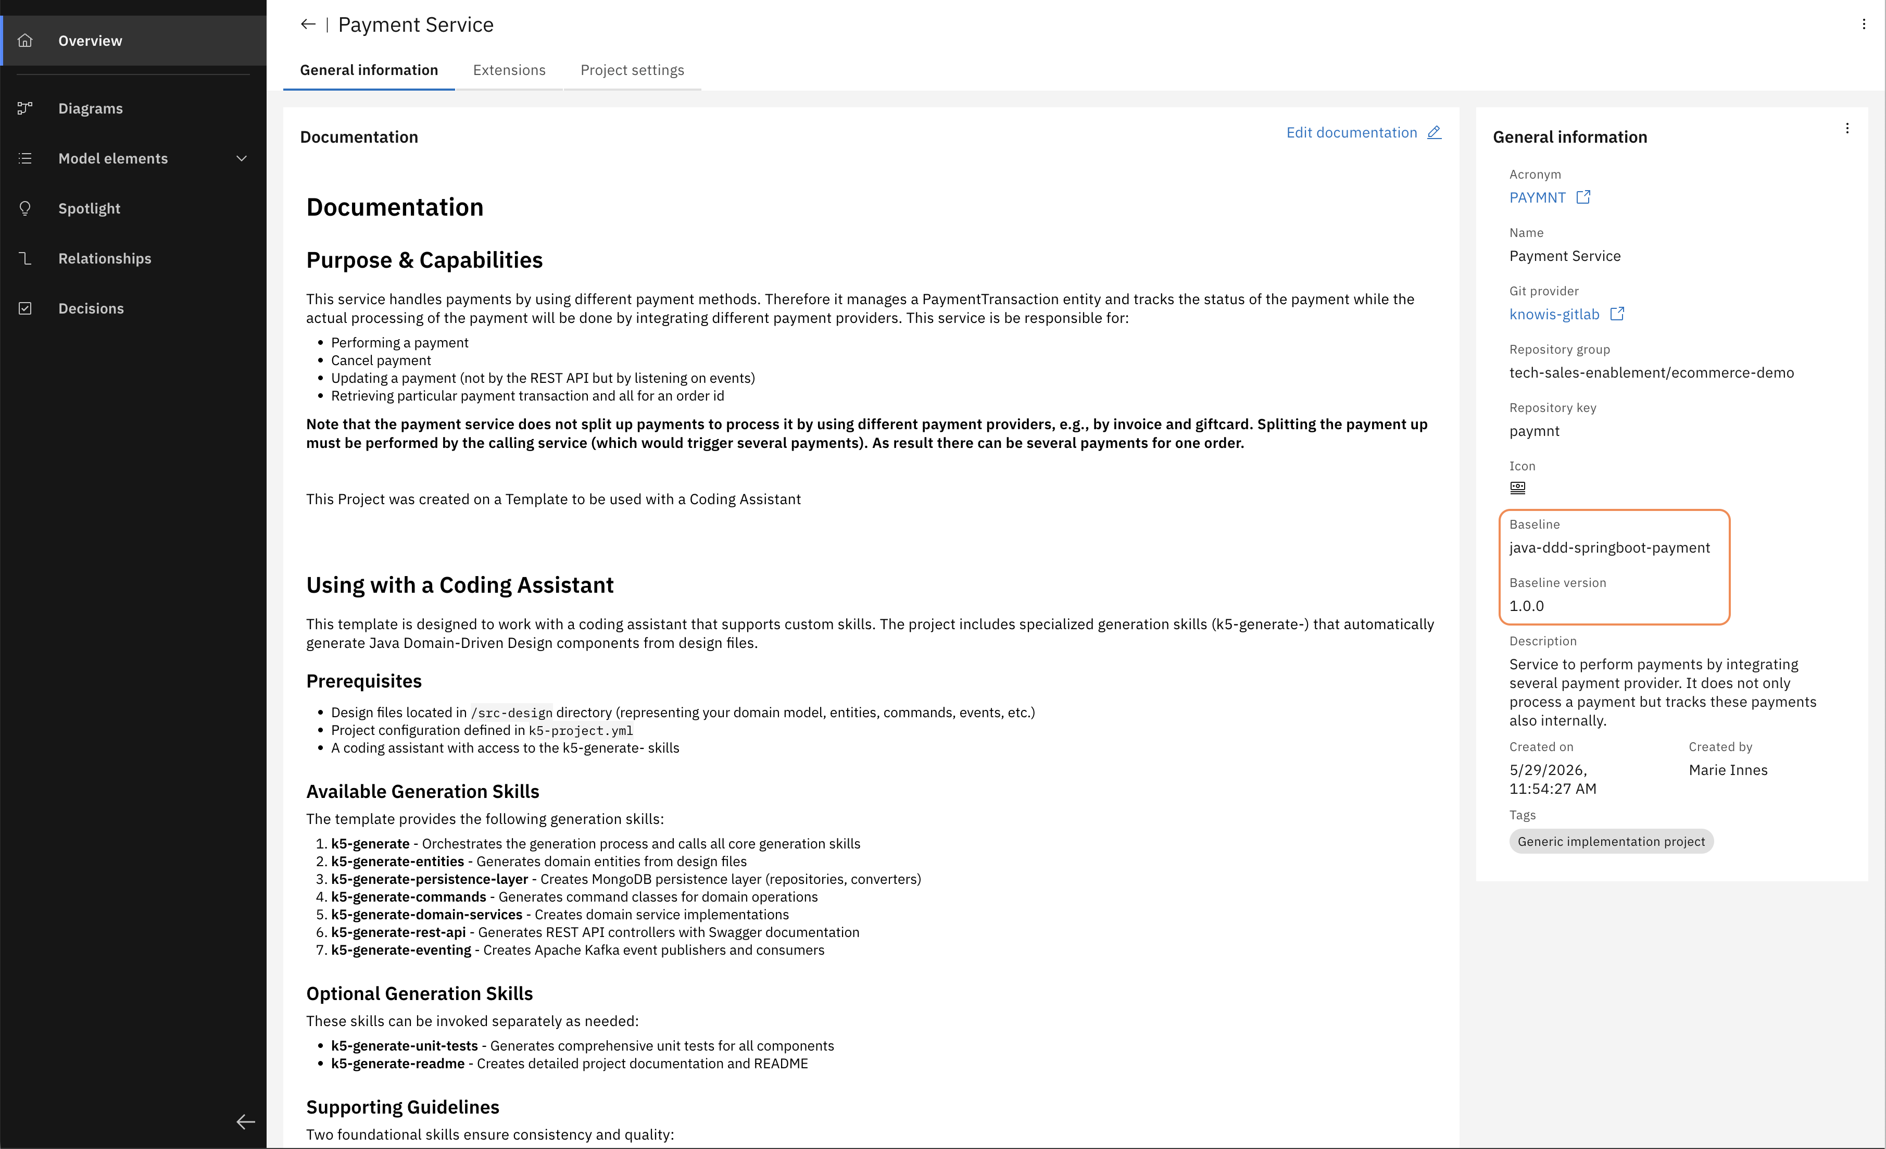Click the knowis-gitlab external link icon
This screenshot has height=1149, width=1886.
click(1617, 314)
